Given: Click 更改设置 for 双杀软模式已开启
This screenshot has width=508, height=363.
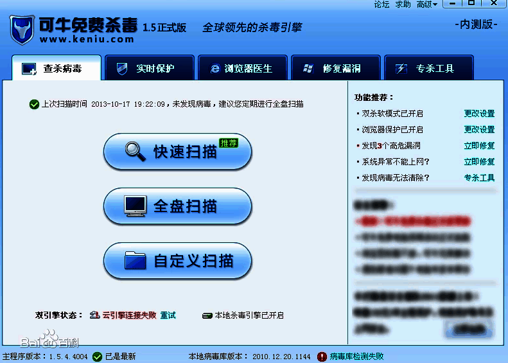Looking at the screenshot, I should click(479, 114).
